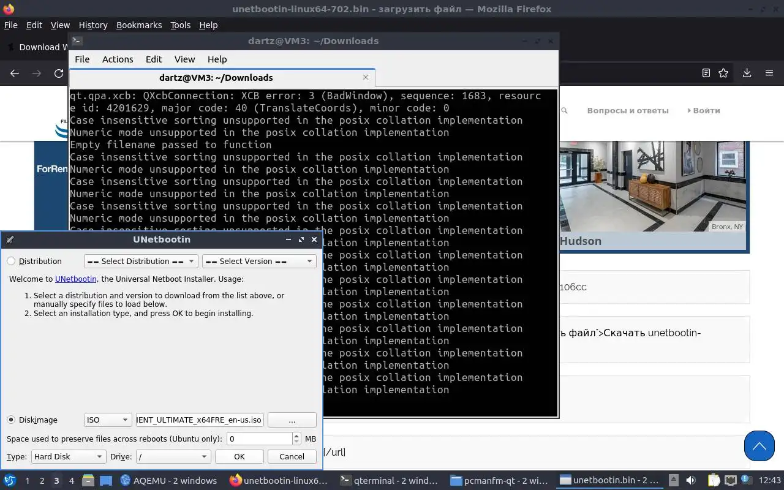This screenshot has height=490, width=784.
Task: Open Firefox downloads panel
Action: [747, 73]
